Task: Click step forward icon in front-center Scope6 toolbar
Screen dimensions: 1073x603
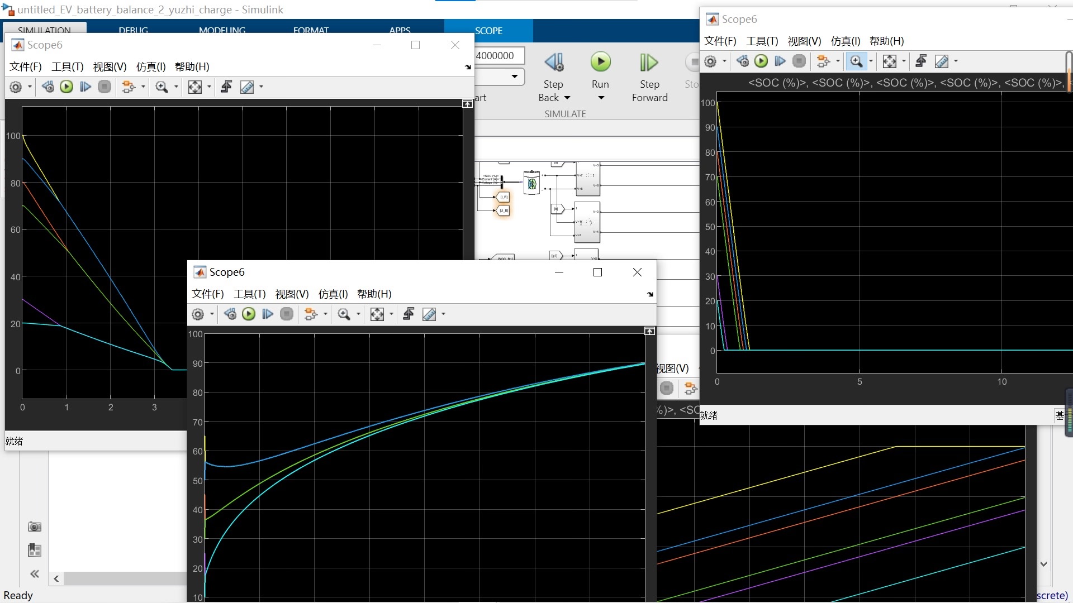Action: point(268,314)
